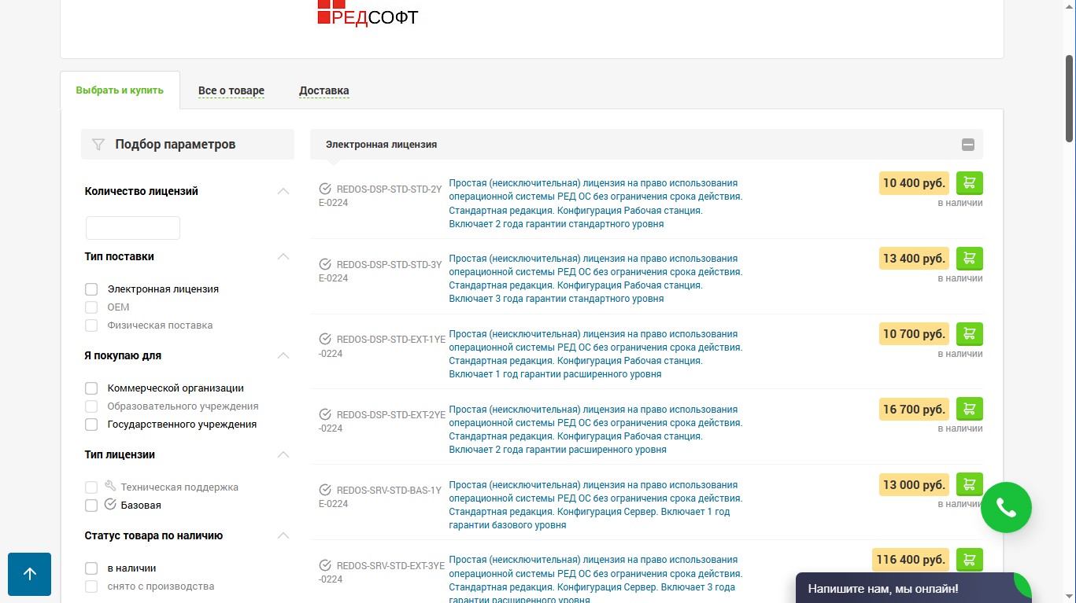Image resolution: width=1076 pixels, height=603 pixels.
Task: Click the 10 700 руб. price tag
Action: [914, 334]
